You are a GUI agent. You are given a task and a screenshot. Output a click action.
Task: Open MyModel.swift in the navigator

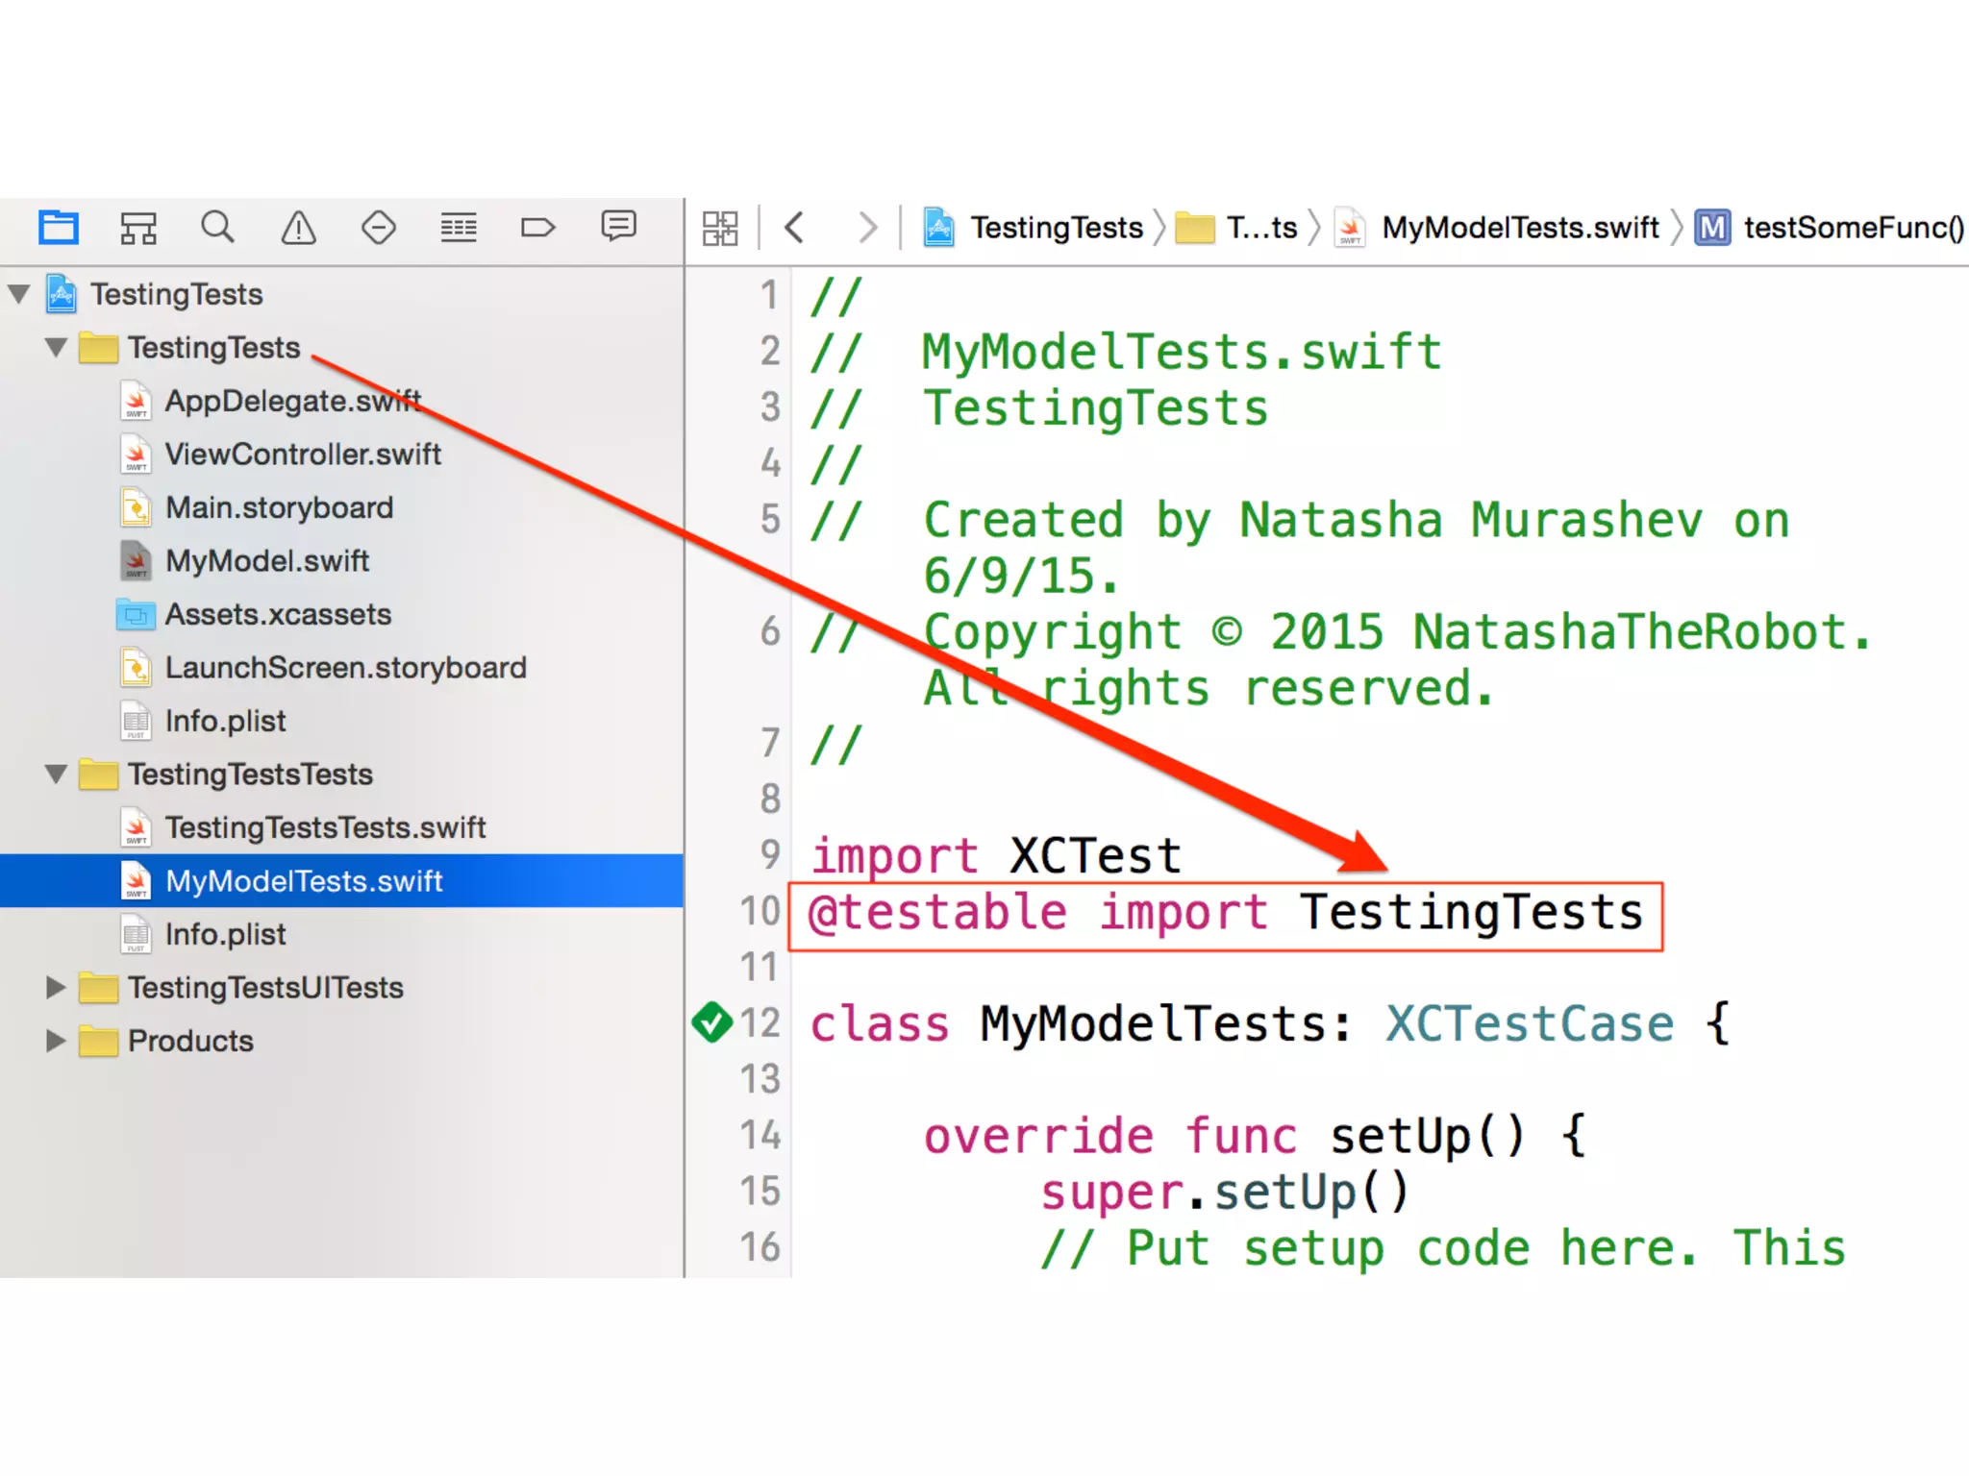[x=266, y=560]
